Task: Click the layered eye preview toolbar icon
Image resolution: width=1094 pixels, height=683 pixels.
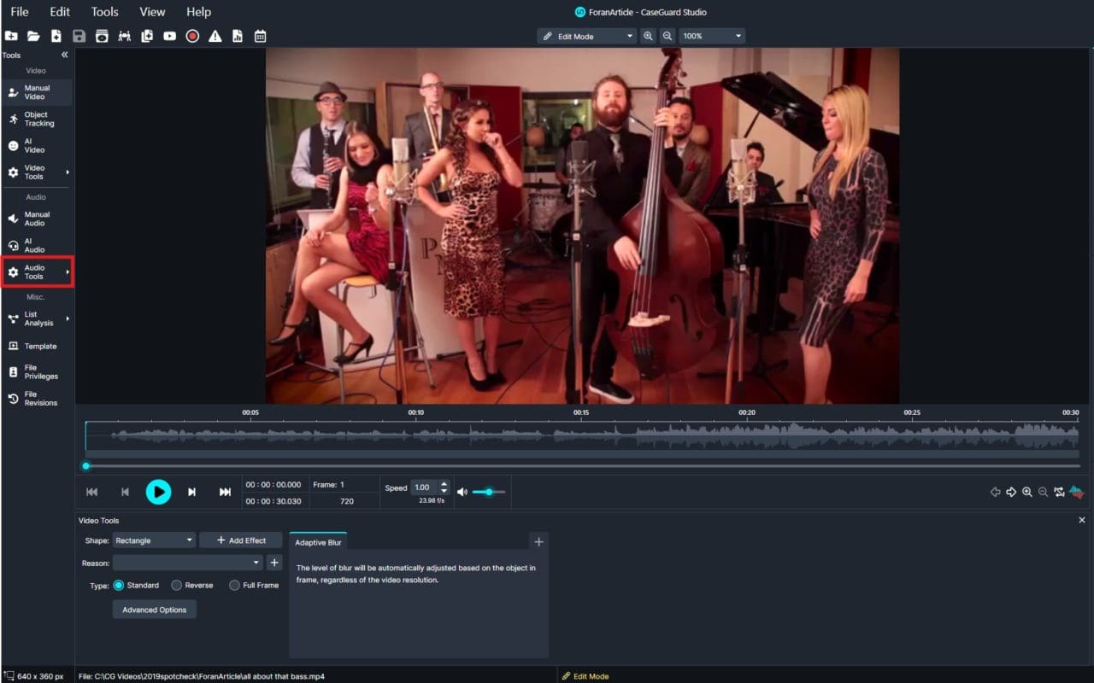Action: tap(102, 36)
